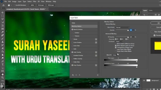This screenshot has width=161, height=90.
Task: Select the Hand tool in toolbox
Action: pyautogui.click(x=3, y=74)
